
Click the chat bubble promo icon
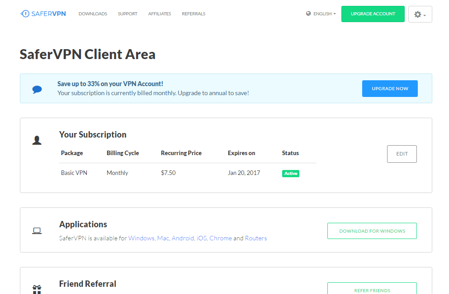(37, 89)
